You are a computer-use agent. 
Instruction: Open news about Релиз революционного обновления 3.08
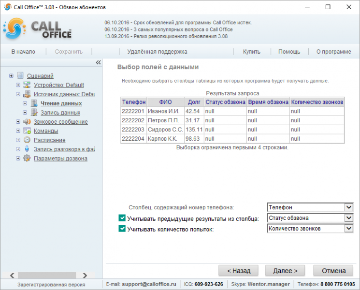point(166,36)
